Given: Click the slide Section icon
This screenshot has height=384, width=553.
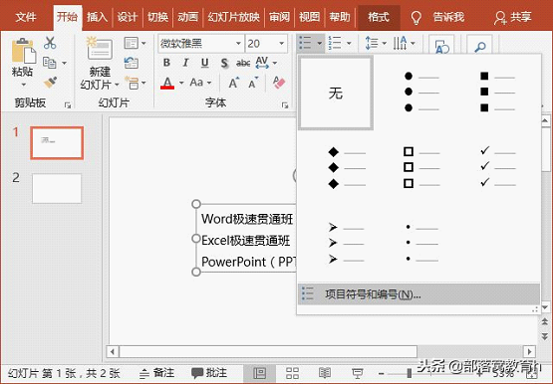Looking at the screenshot, I should click(x=132, y=83).
